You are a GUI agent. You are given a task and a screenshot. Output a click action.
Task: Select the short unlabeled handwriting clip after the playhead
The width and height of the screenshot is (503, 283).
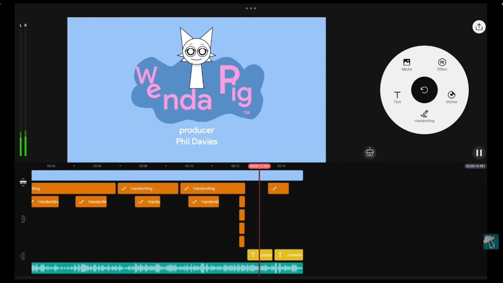(278, 189)
